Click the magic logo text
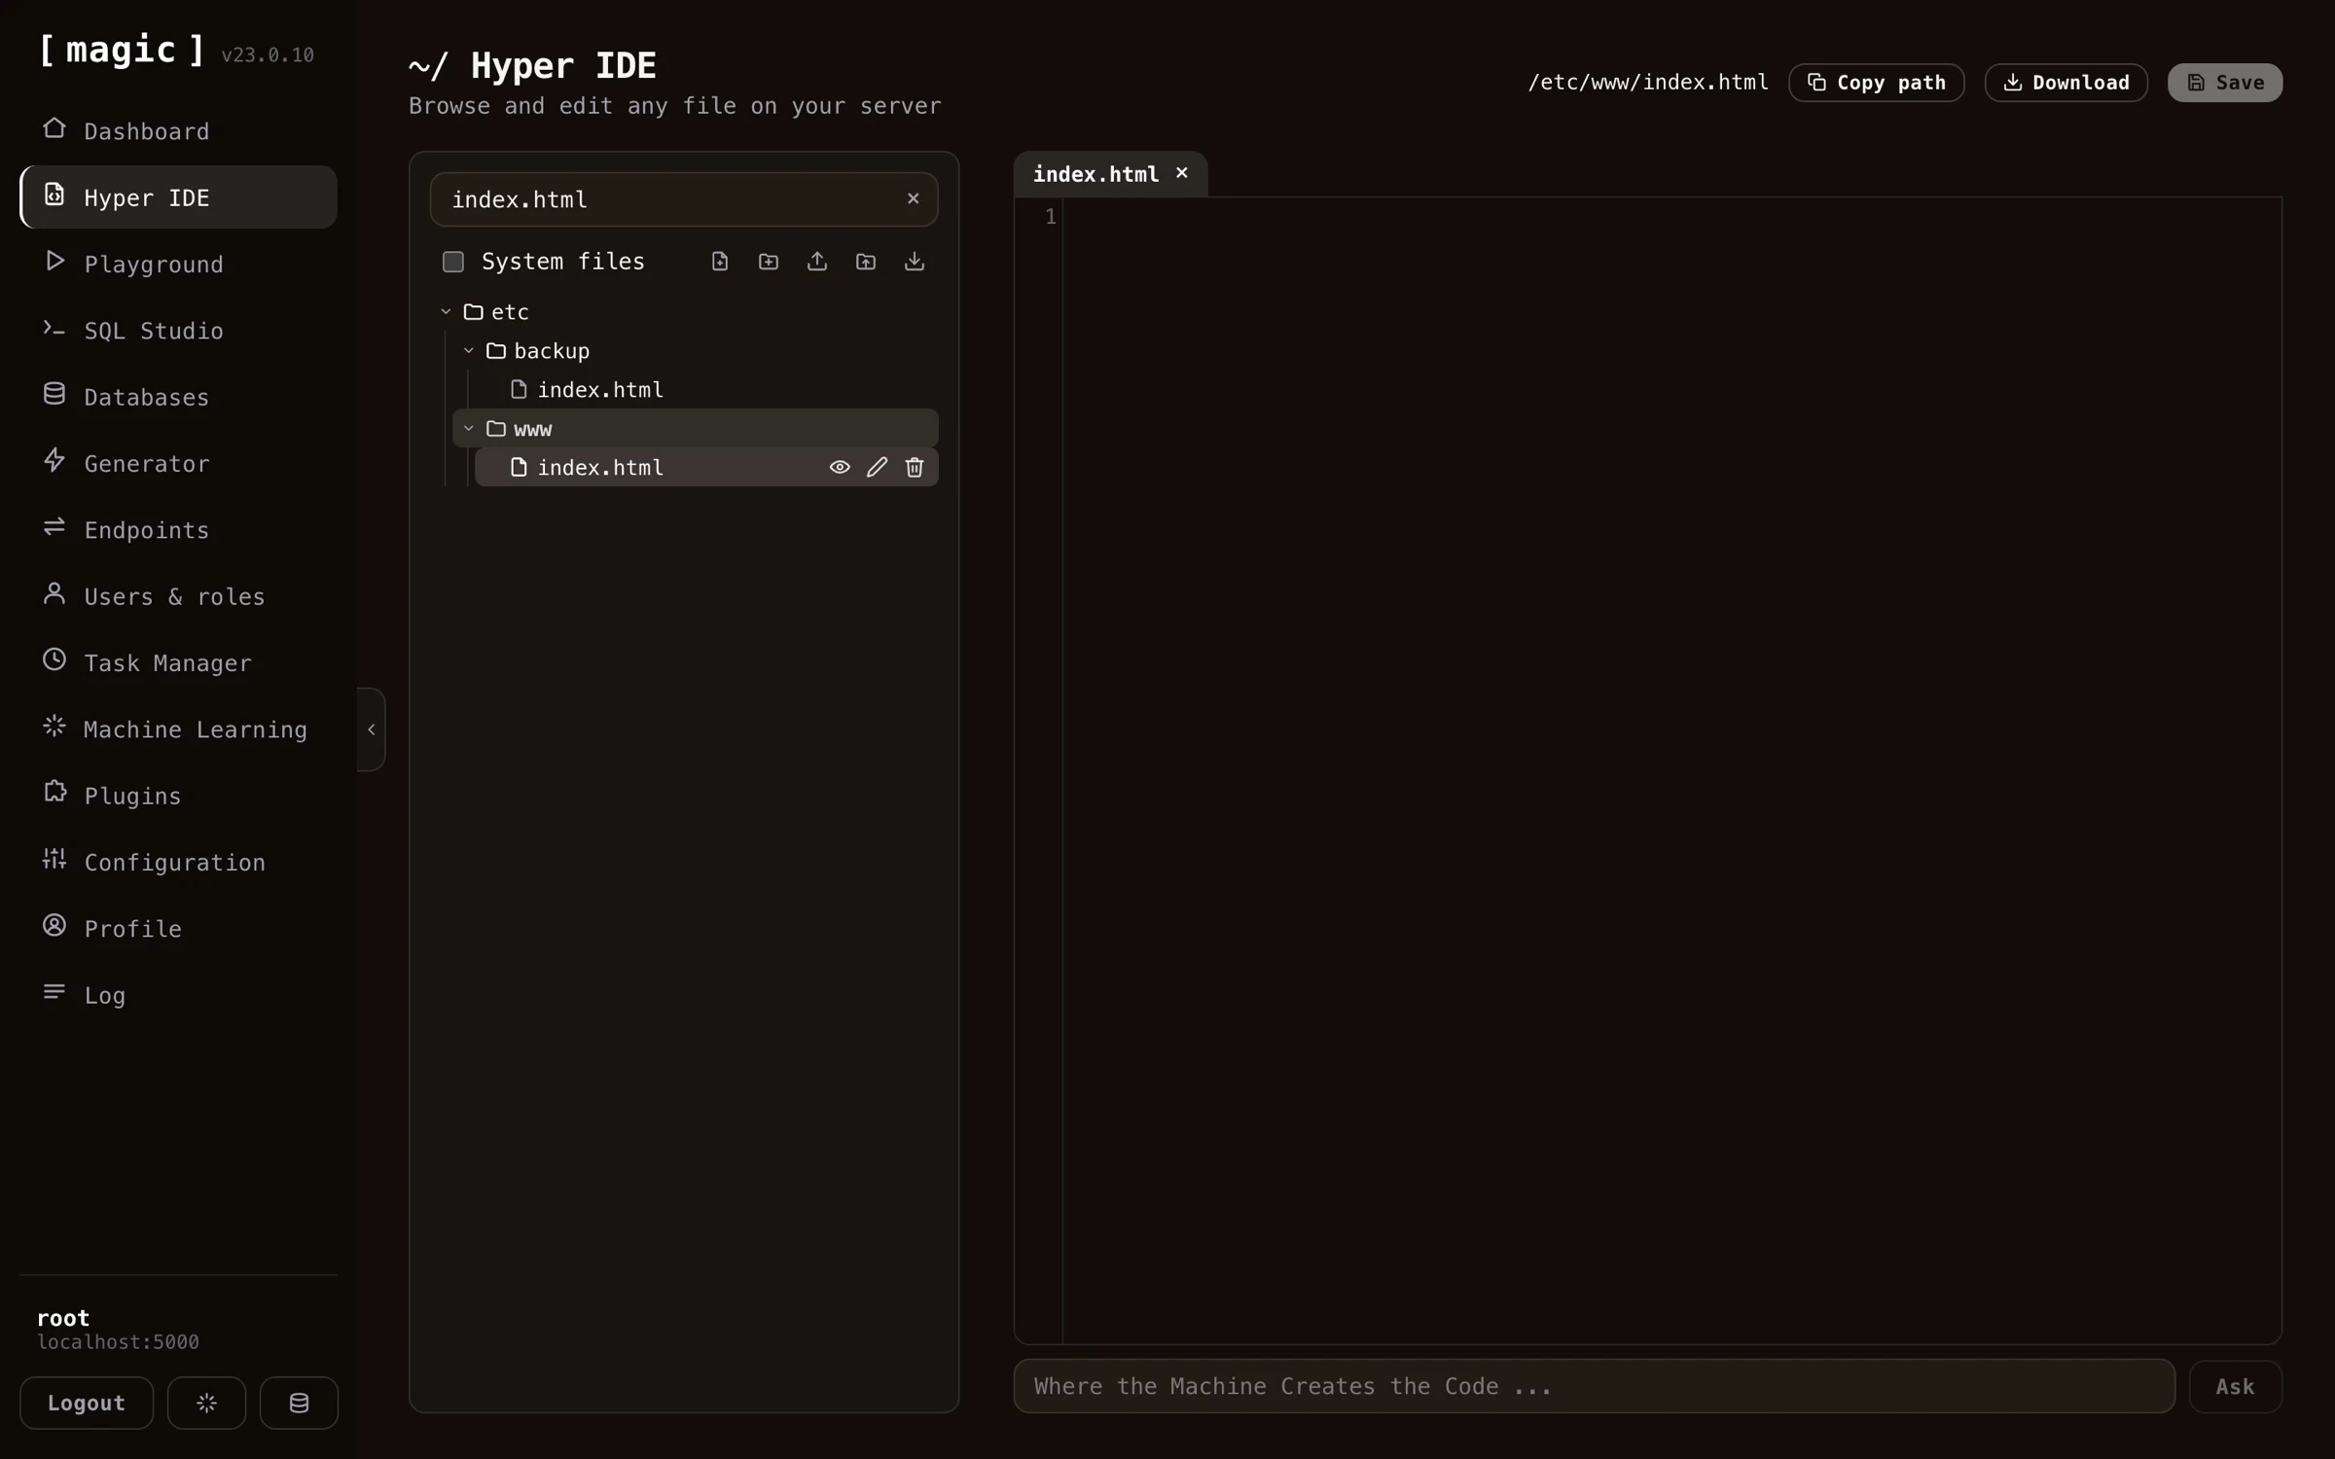This screenshot has height=1459, width=2335. [x=122, y=50]
